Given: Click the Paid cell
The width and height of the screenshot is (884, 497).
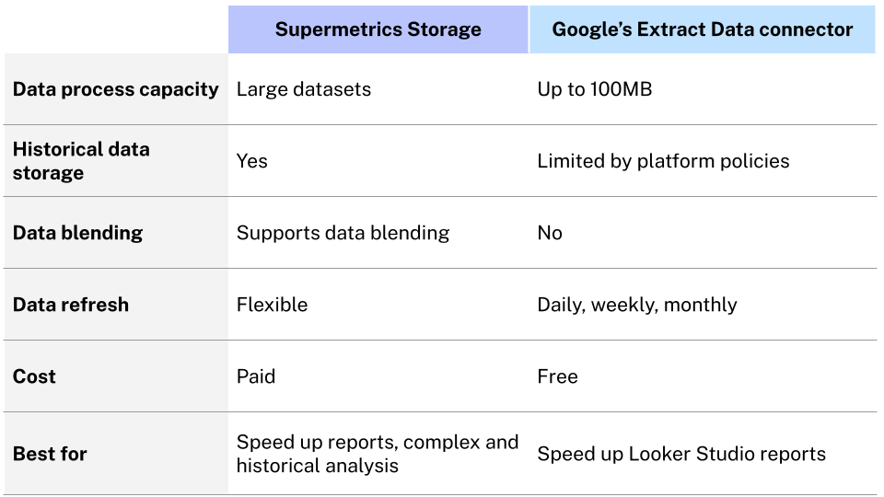Looking at the screenshot, I should pyautogui.click(x=256, y=376).
